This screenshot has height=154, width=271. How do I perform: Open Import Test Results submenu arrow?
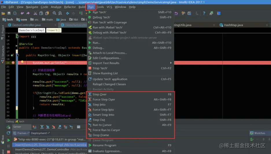[171, 63]
